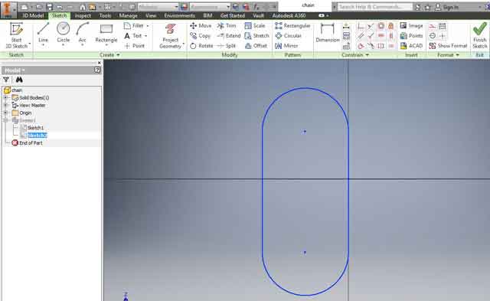
Task: Expand the View: Master node
Action: (x=5, y=106)
